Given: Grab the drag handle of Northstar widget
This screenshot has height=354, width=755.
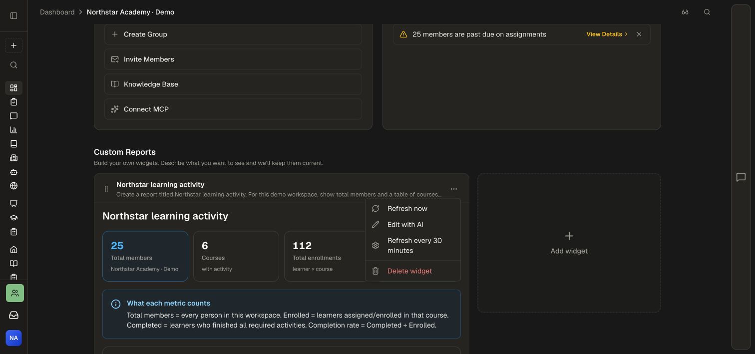Looking at the screenshot, I should 106,189.
